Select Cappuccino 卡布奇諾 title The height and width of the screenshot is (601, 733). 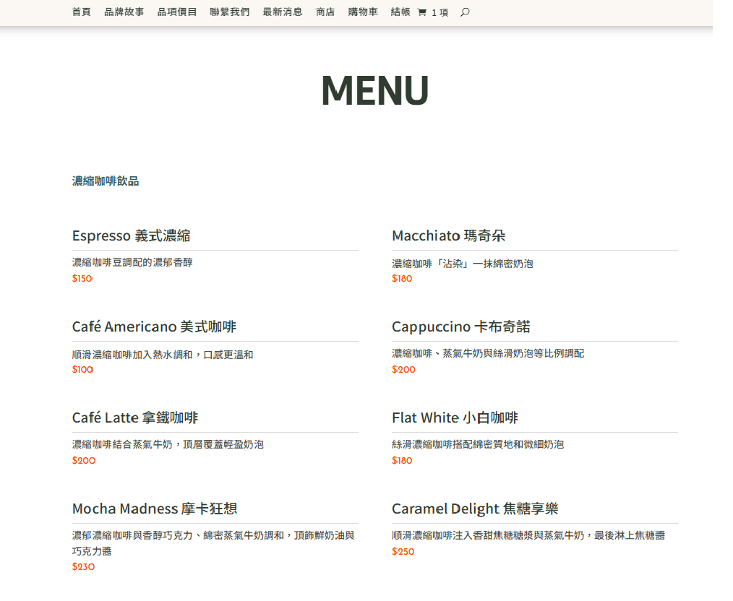point(461,327)
